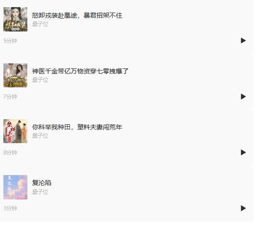Play the 5分钟 audio 怒卸戎装赴凰途
This screenshot has width=256, height=225.
[243, 41]
